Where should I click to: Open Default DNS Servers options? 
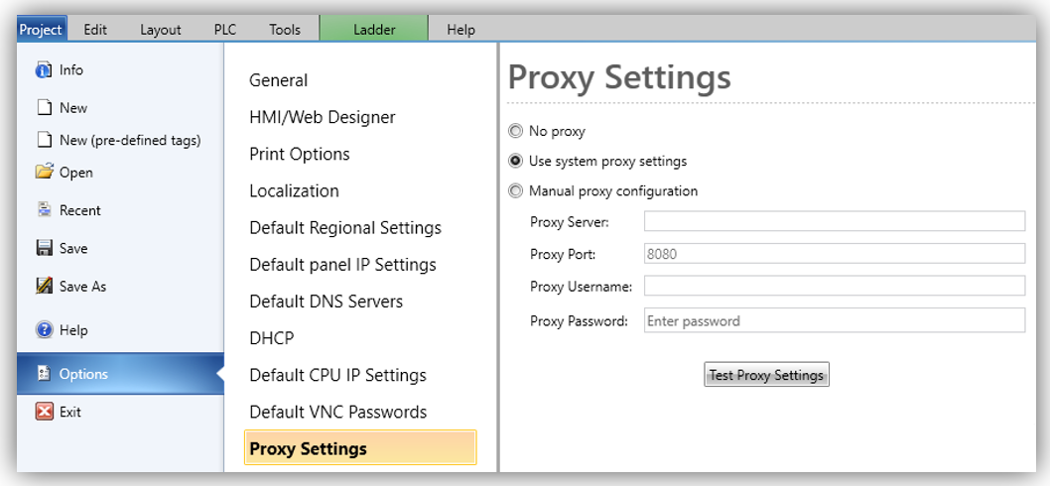click(x=327, y=302)
